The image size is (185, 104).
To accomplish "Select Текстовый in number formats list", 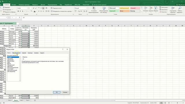I will (10, 69).
